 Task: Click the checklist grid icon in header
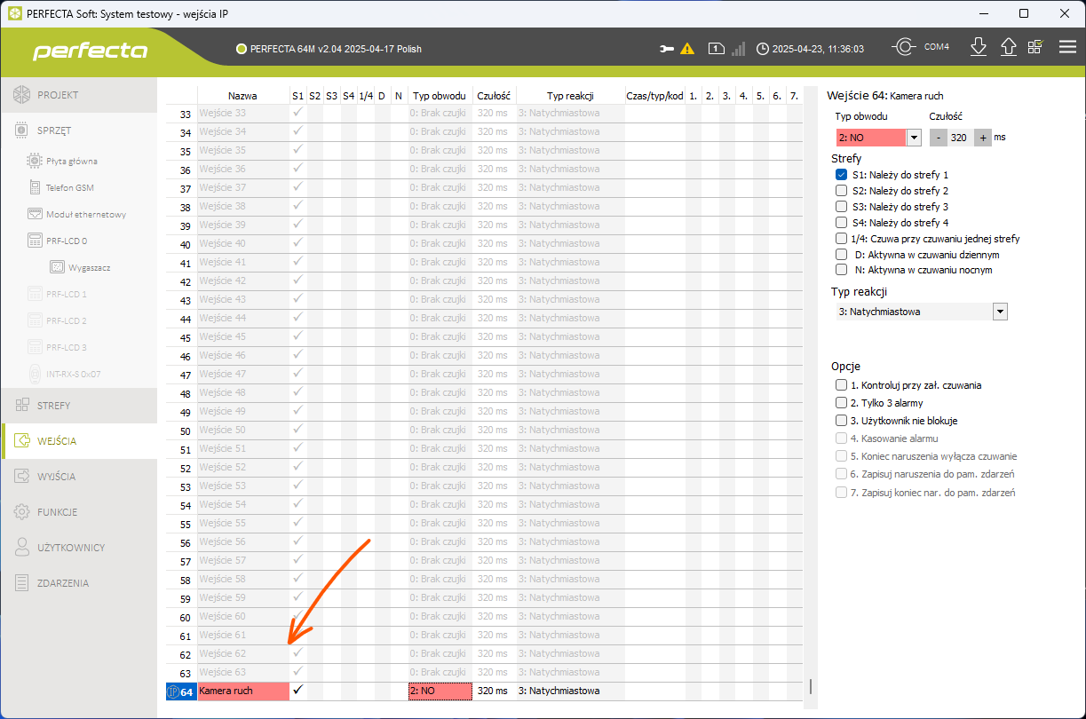click(x=1035, y=48)
